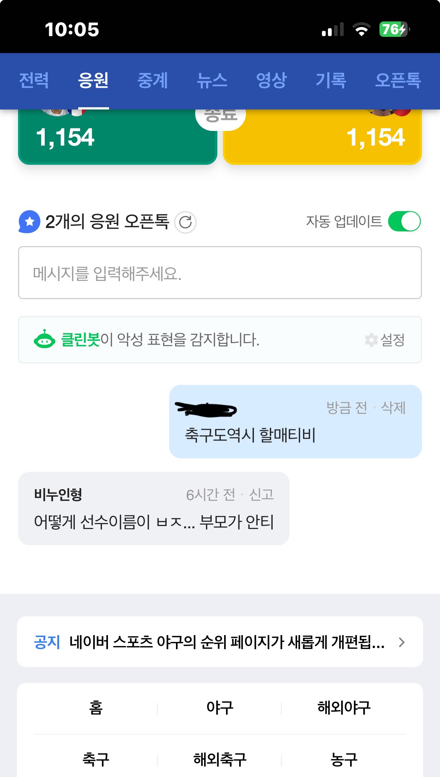Open the 기록 tab
Screen dimensions: 440x777
(331, 80)
